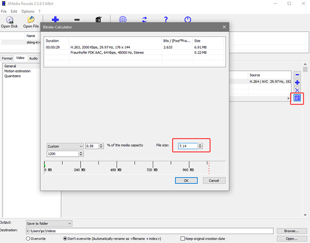This screenshot has height=243, width=310.
Task: Open the Options menu
Action: (x=27, y=11)
